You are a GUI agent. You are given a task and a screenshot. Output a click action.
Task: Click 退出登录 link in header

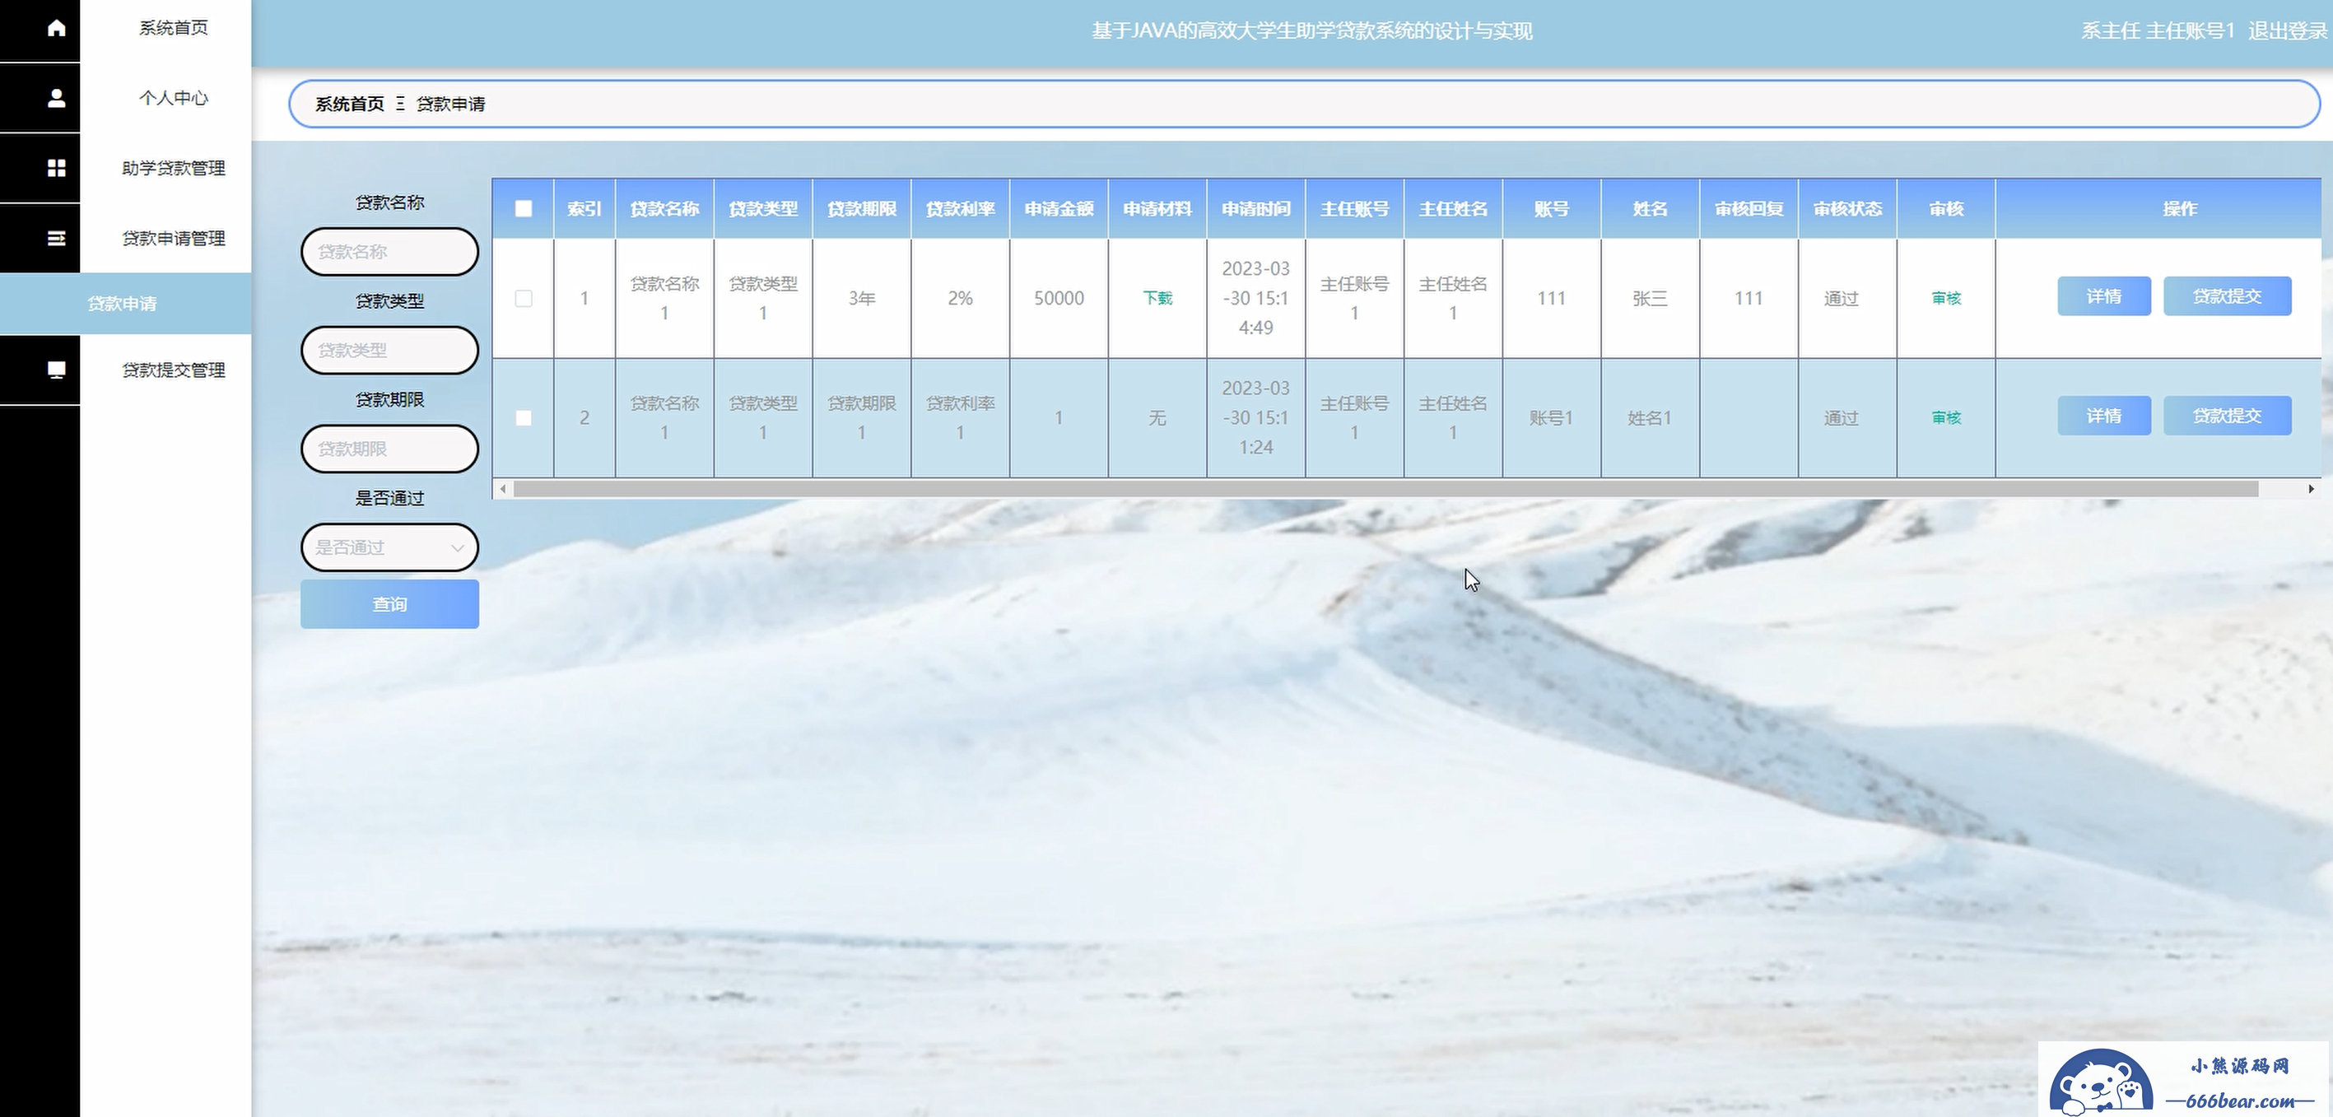(2287, 30)
